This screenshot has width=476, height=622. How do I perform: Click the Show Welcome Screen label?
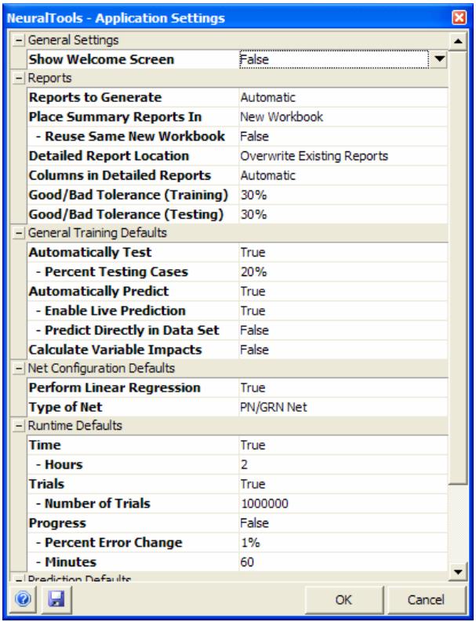click(x=101, y=60)
